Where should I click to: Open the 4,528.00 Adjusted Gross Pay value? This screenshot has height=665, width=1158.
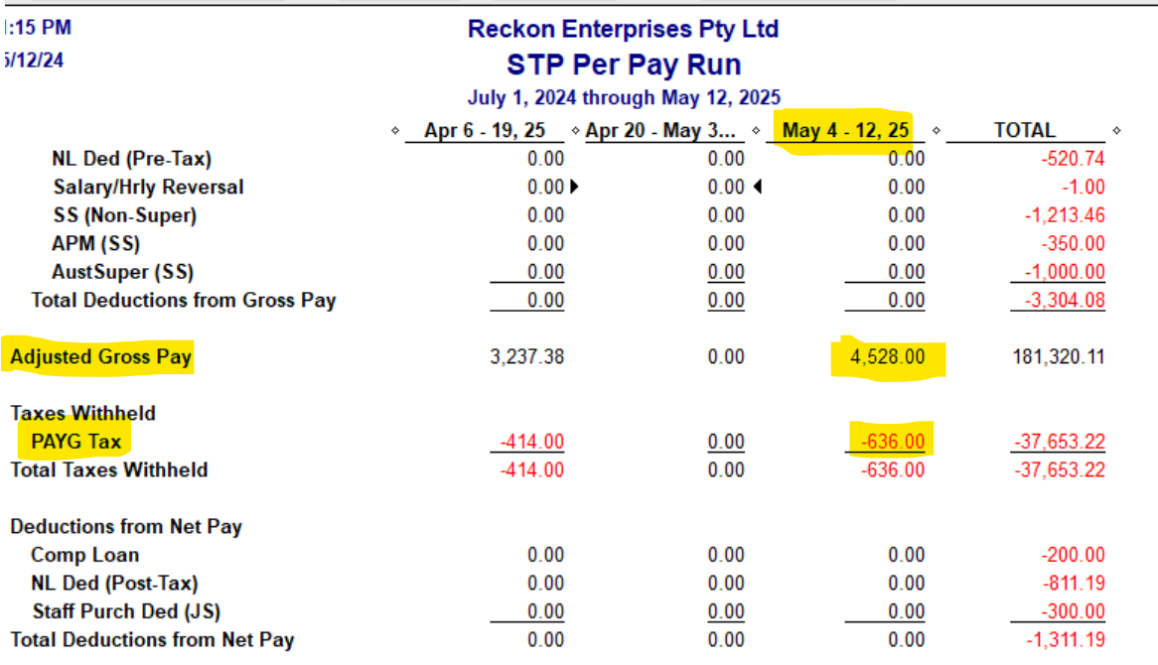(x=887, y=357)
